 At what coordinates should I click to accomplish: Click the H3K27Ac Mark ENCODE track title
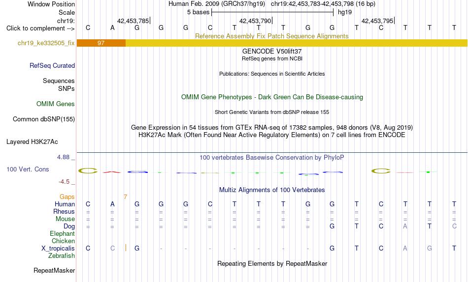pyautogui.click(x=272, y=135)
